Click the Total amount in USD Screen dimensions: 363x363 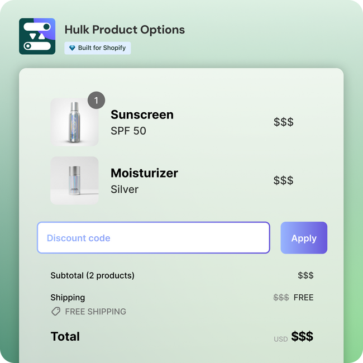(302, 337)
